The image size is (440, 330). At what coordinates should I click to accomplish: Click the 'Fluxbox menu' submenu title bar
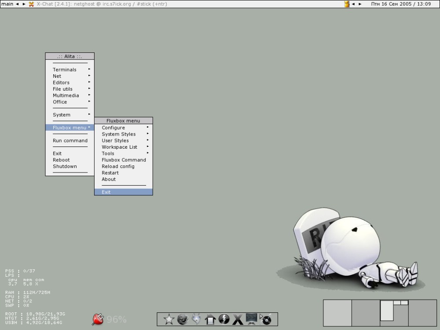pos(124,121)
